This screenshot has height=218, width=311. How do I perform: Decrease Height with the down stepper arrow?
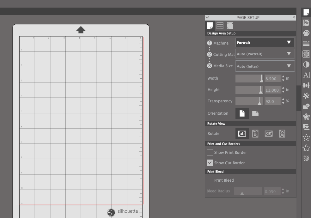click(283, 92)
